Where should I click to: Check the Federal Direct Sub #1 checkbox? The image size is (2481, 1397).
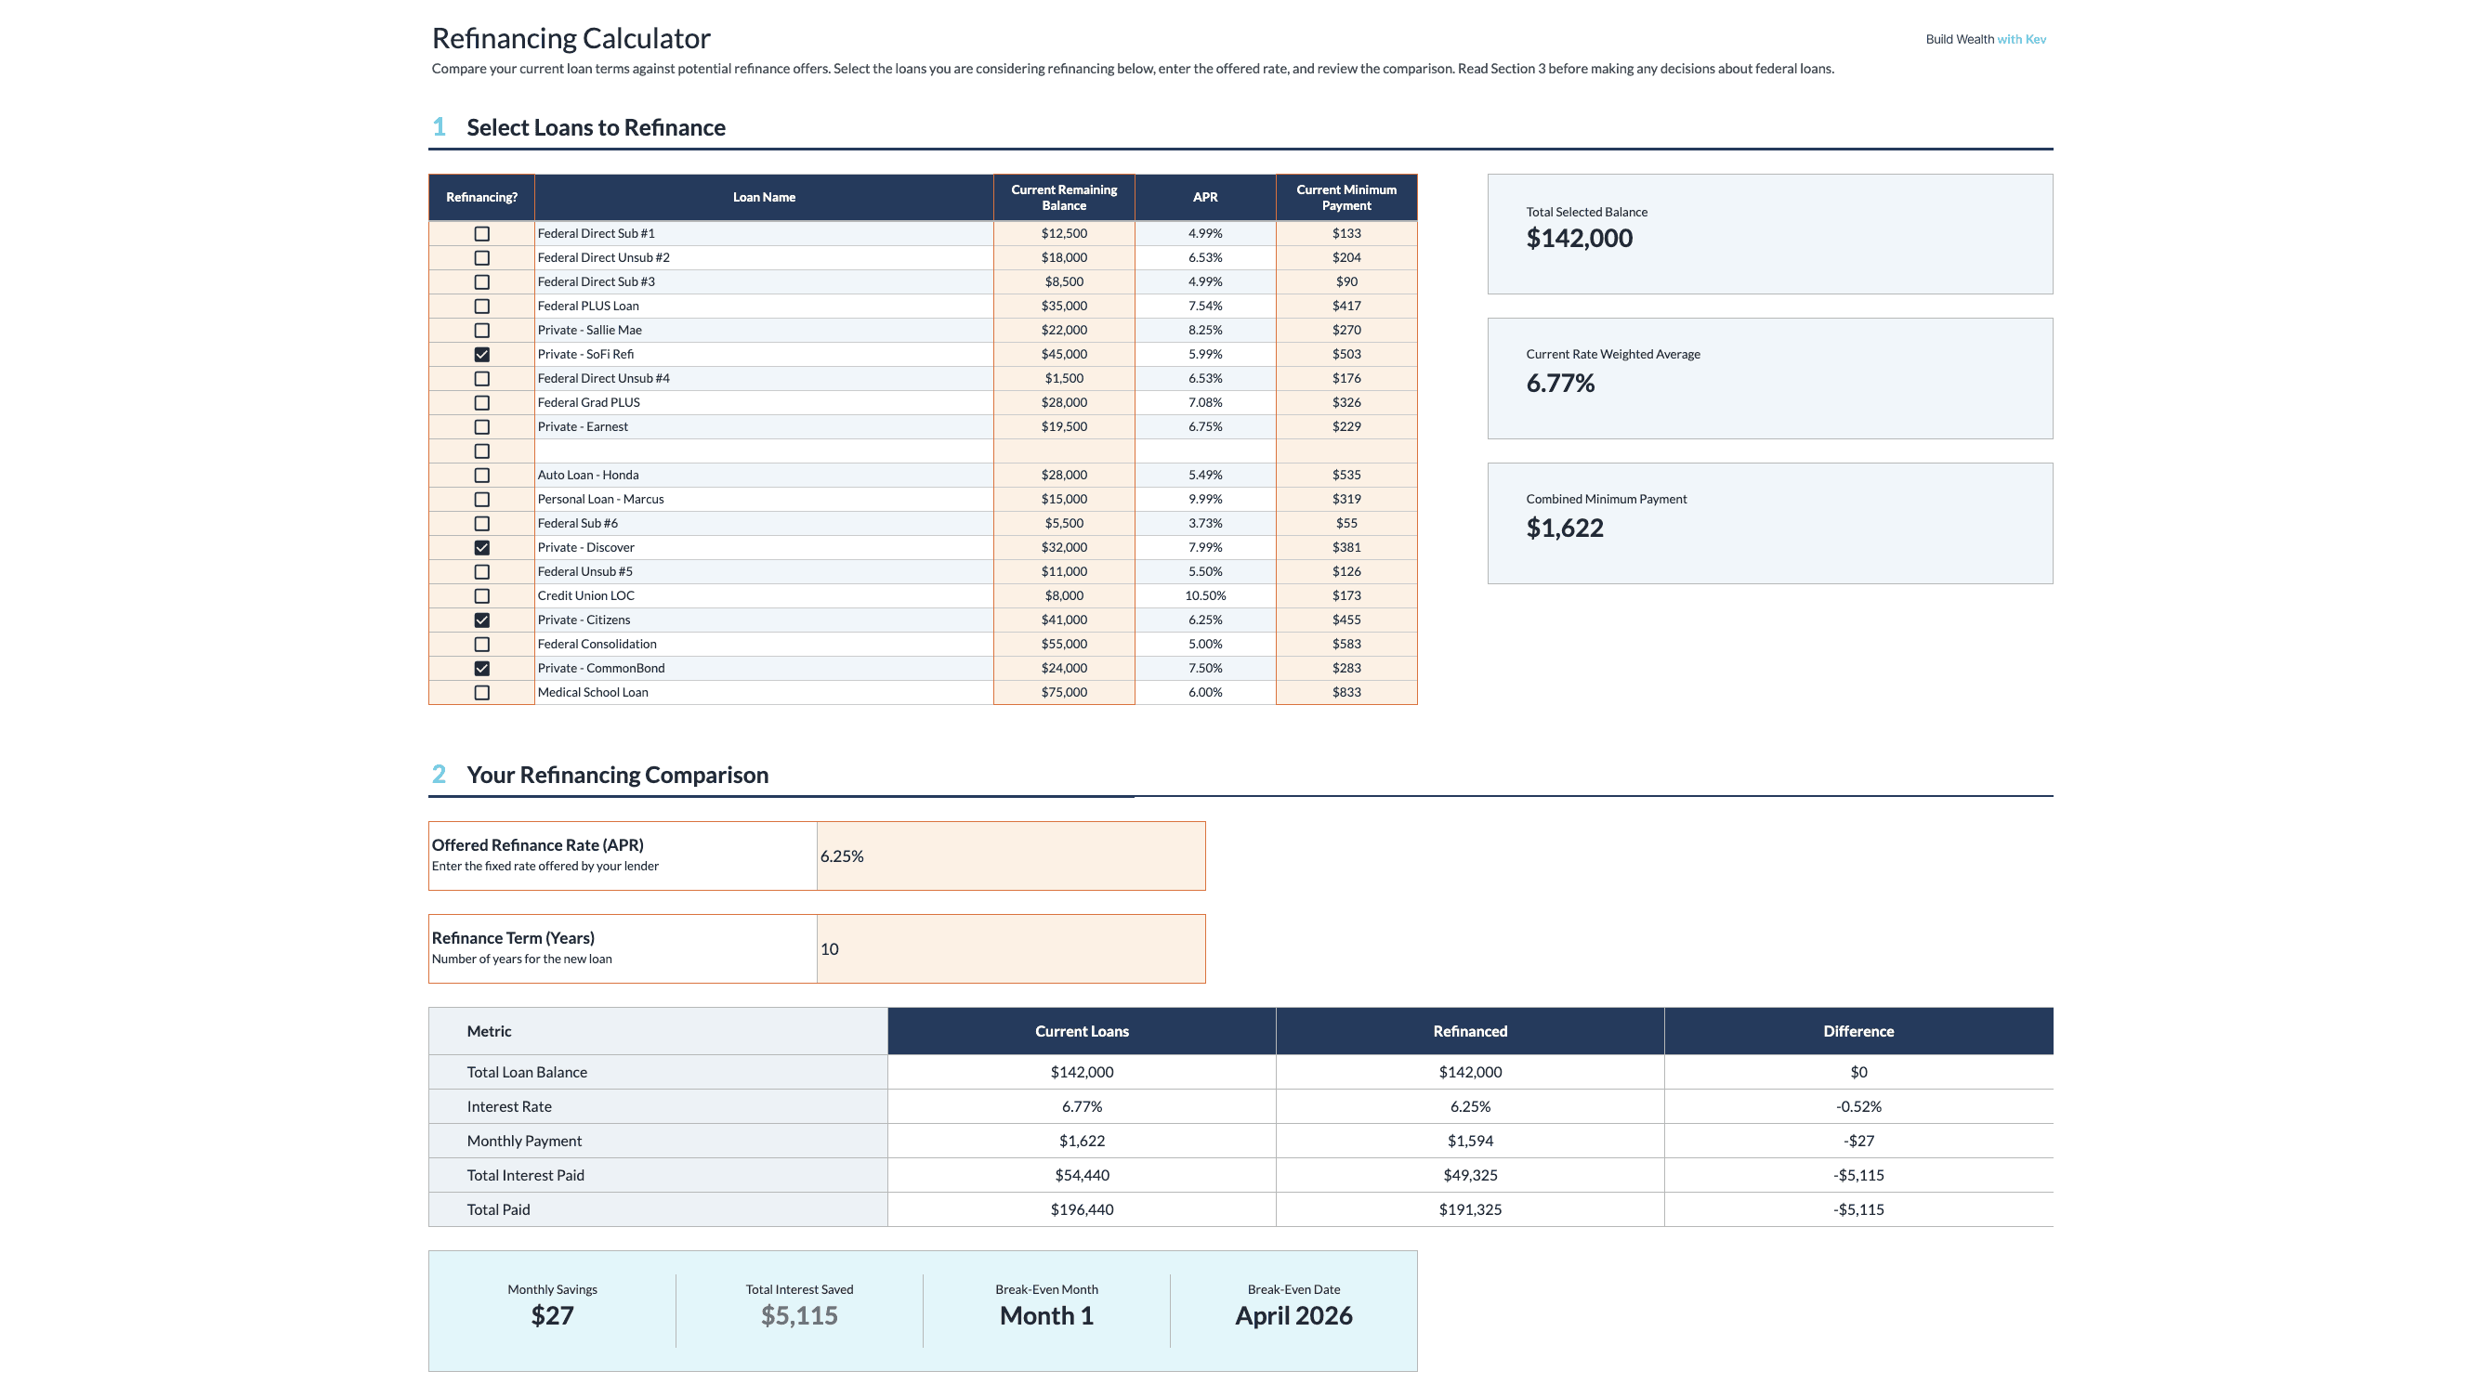(481, 234)
